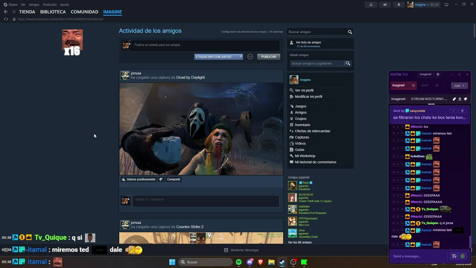This screenshot has width=476, height=268.
Task: Open the KickTalk chatters user icon
Action: [460, 99]
